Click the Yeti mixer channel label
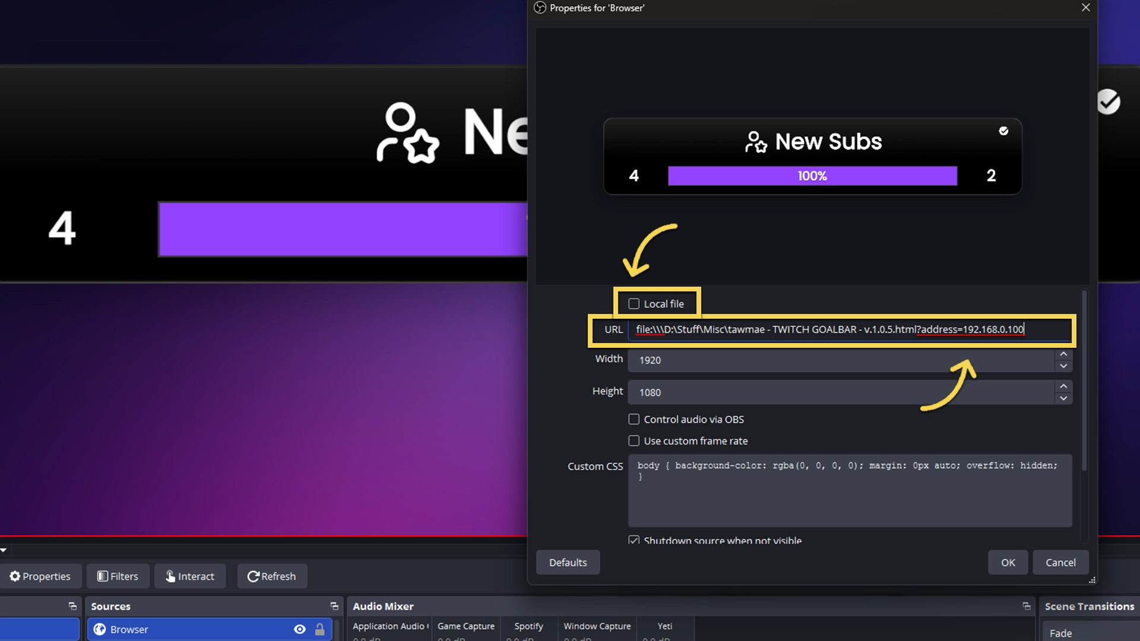The height and width of the screenshot is (641, 1140). click(665, 626)
